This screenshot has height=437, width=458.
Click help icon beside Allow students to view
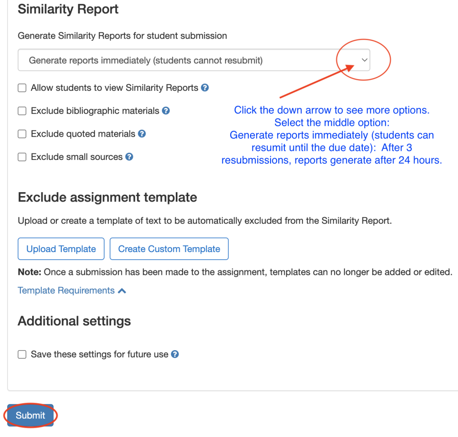coord(205,88)
